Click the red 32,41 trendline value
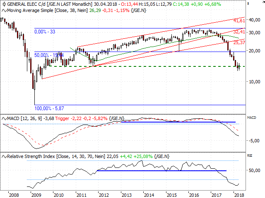Screen dimensions: 265x198 click(239, 32)
